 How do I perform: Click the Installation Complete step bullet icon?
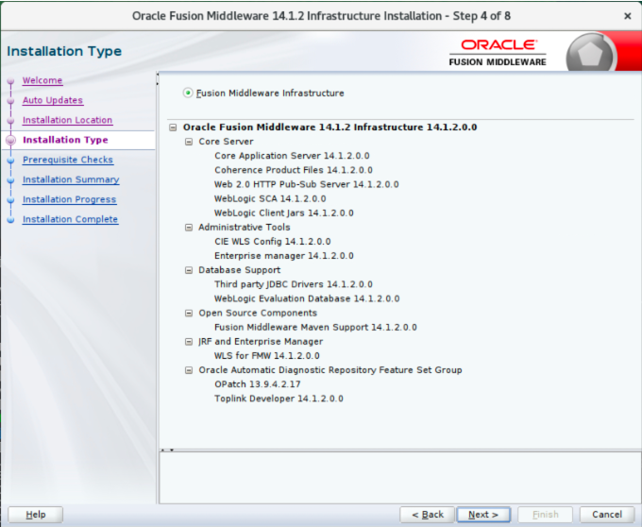(11, 220)
